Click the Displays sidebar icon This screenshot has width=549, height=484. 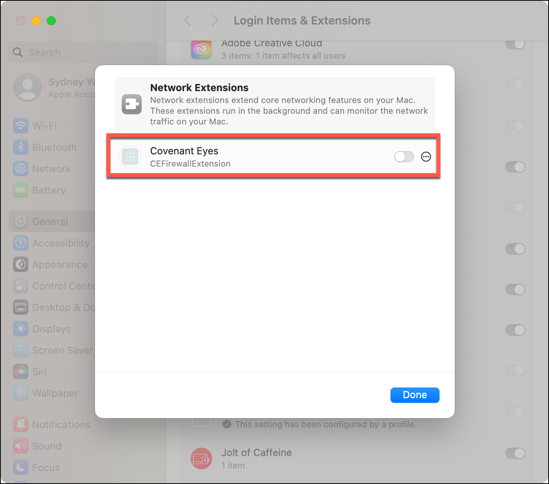21,329
